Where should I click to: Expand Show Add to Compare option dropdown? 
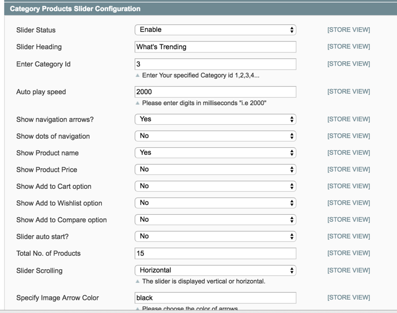tap(215, 219)
